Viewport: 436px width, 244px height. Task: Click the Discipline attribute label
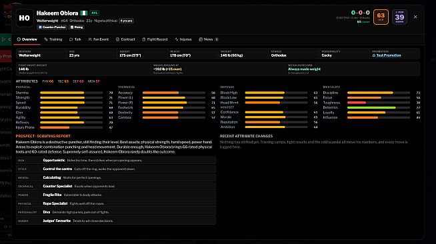331,93
